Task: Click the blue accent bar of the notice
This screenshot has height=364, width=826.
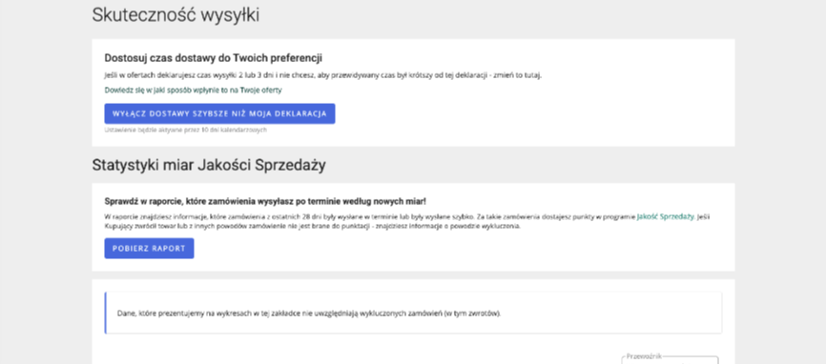Action: click(105, 313)
